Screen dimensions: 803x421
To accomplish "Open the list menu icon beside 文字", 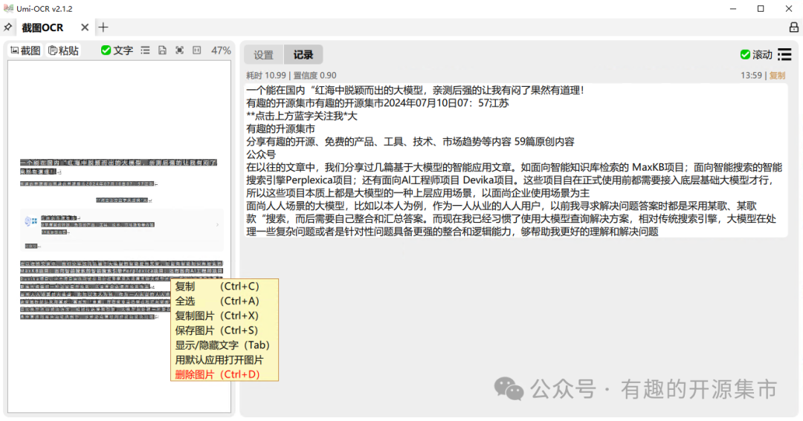I will 146,50.
